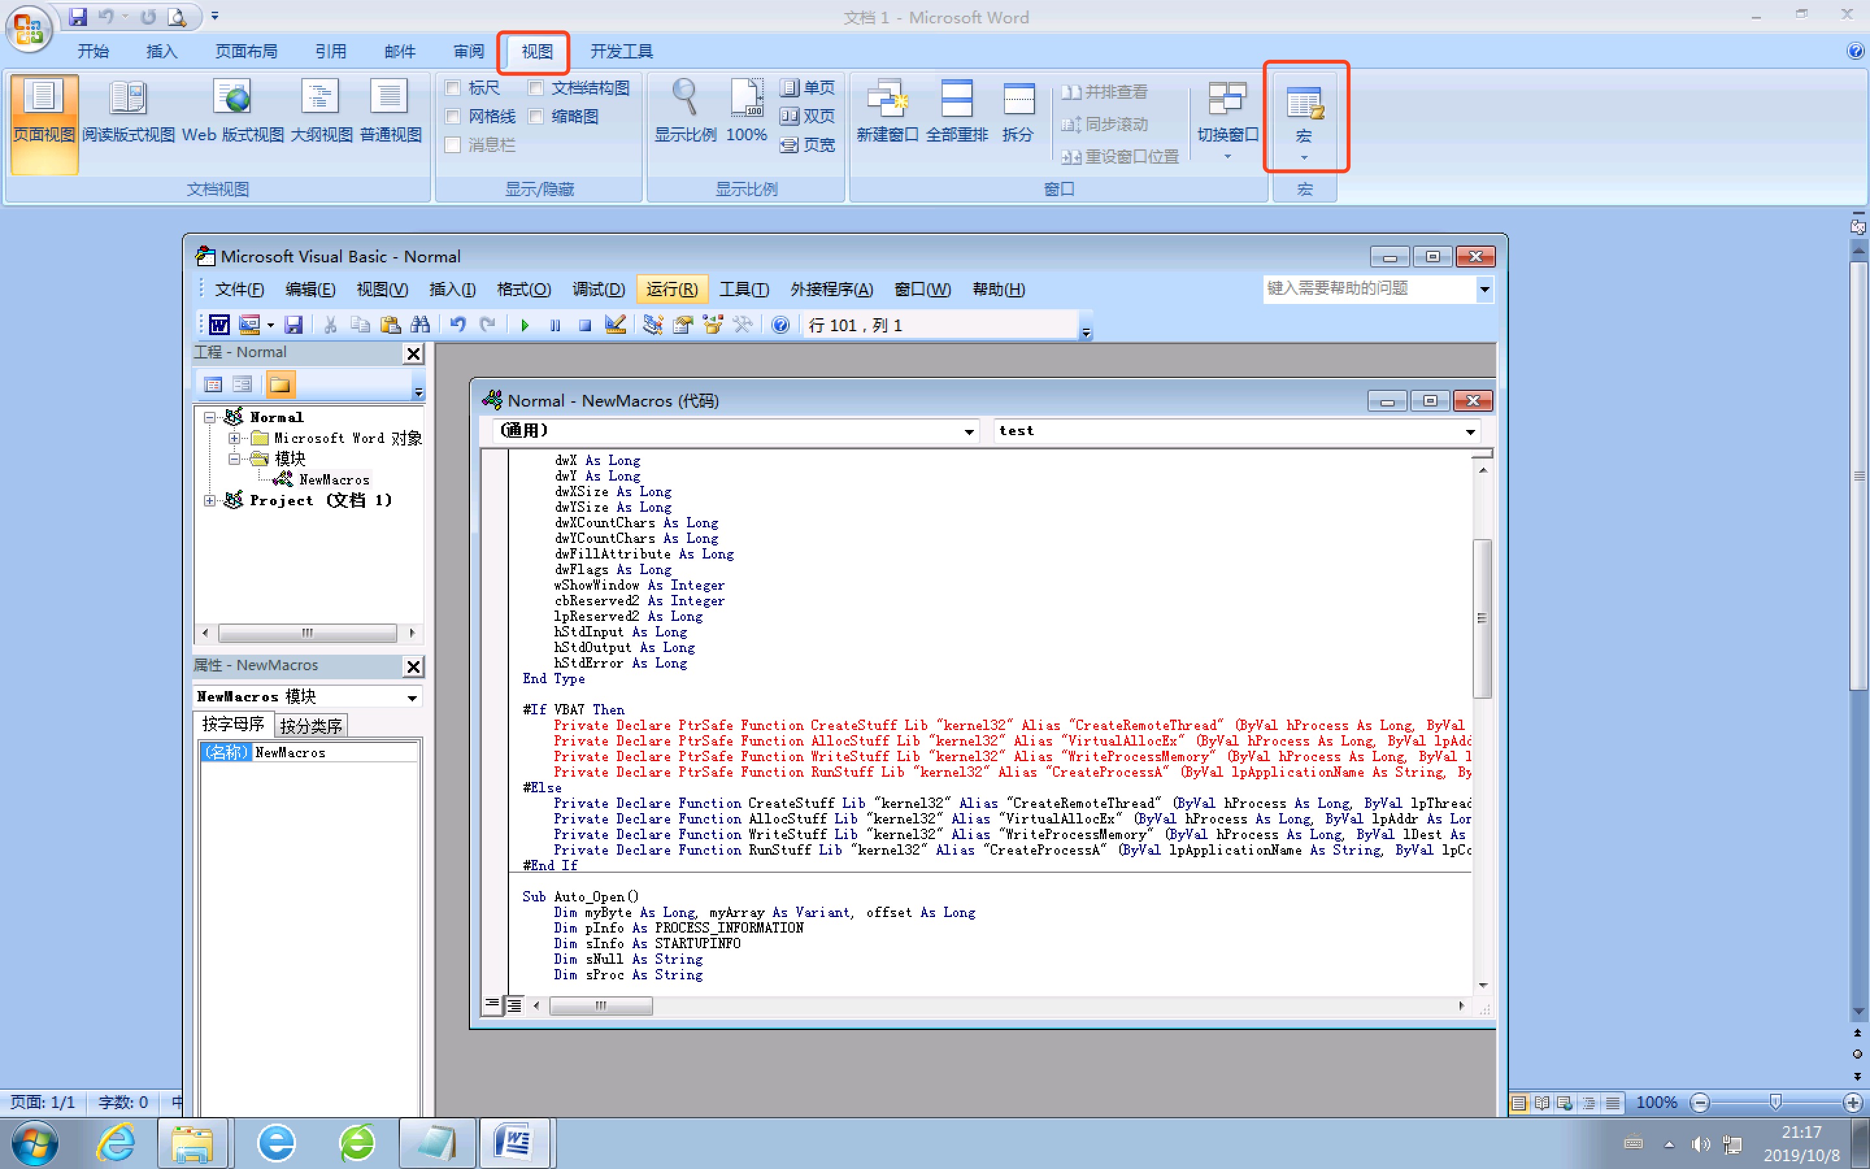Enable Procedure View toggle at code window bottom

(492, 1005)
